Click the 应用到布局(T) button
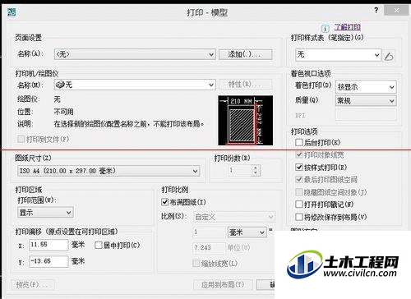 [x=223, y=285]
